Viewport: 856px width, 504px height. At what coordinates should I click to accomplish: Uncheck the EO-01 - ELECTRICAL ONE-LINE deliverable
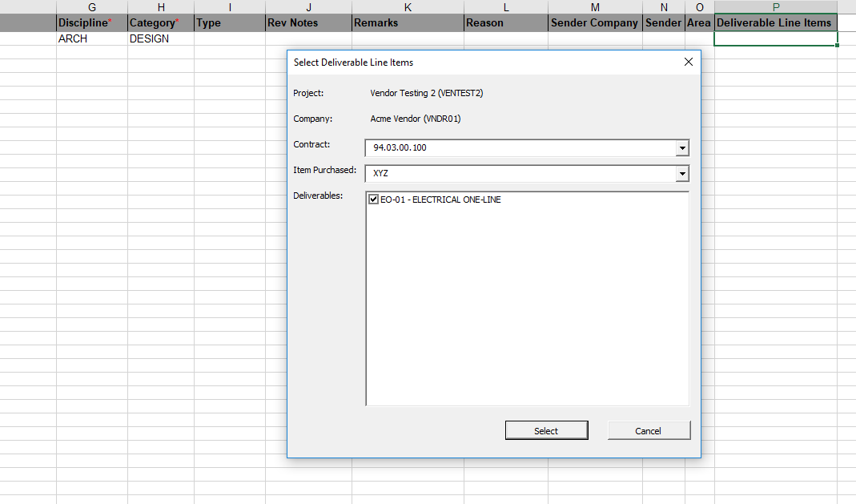(x=374, y=200)
